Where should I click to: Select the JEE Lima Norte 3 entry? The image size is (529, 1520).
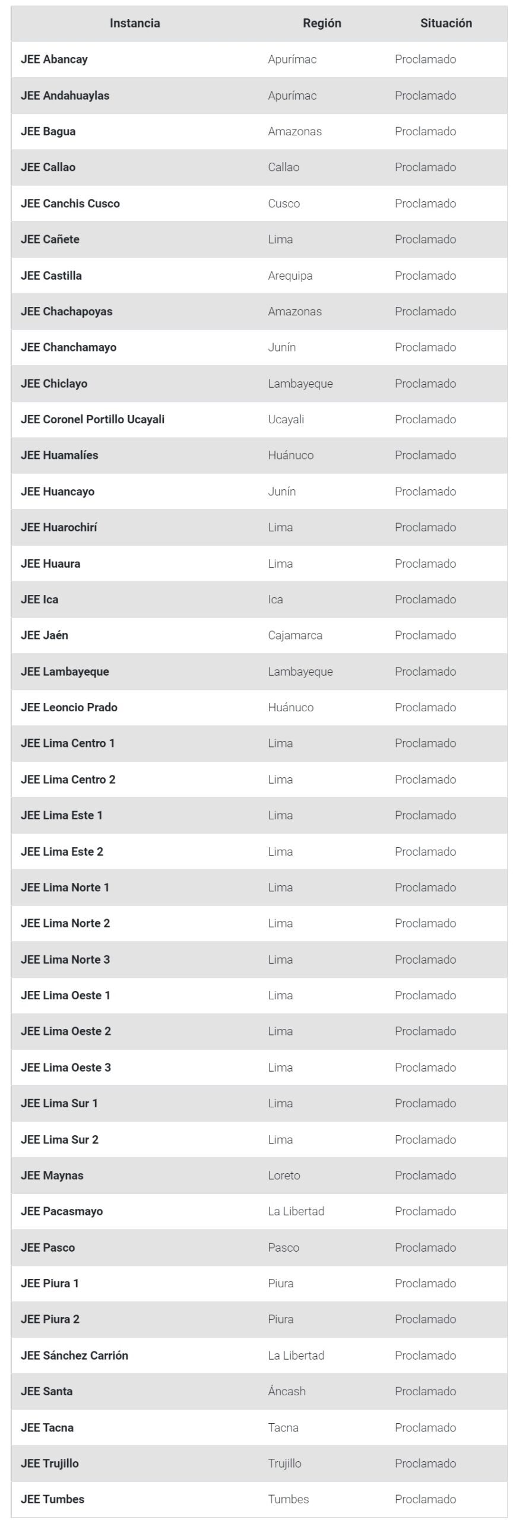tap(65, 959)
